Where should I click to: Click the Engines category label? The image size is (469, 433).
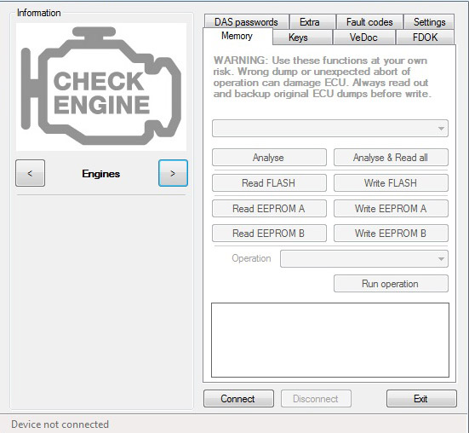point(101,174)
